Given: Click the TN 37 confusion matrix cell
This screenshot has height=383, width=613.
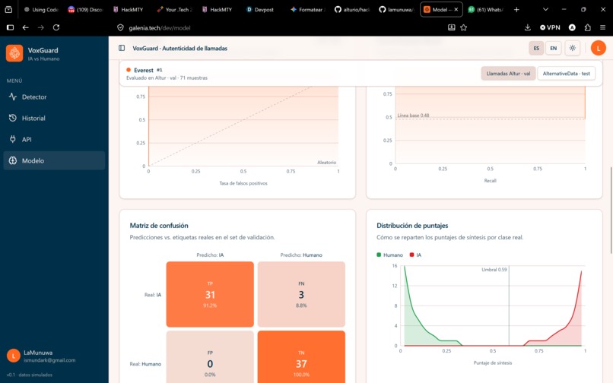Looking at the screenshot, I should tap(301, 357).
